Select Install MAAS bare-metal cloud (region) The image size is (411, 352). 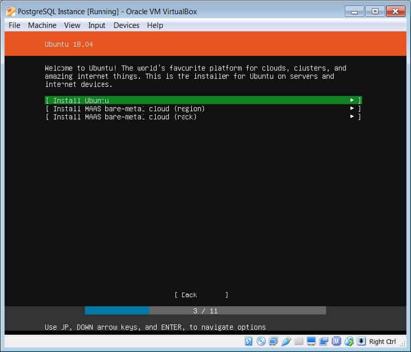coord(203,109)
